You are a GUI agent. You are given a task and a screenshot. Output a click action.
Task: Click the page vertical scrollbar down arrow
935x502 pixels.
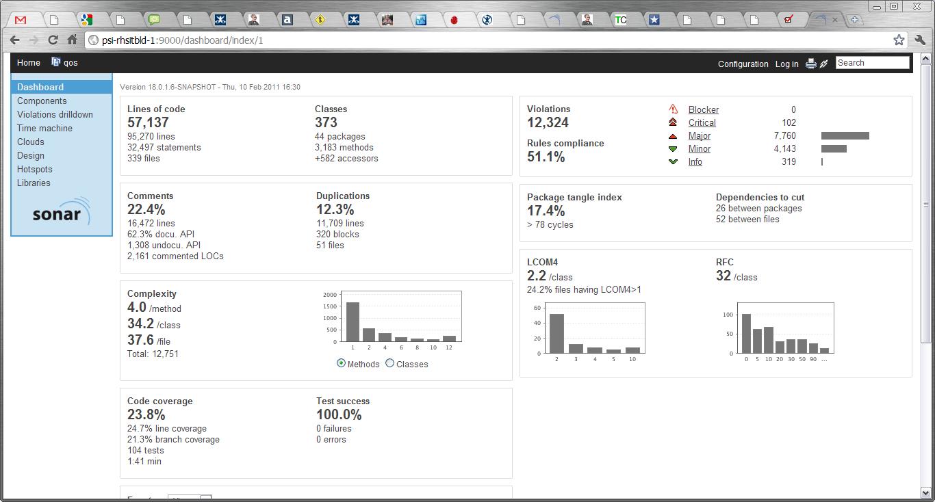click(926, 492)
